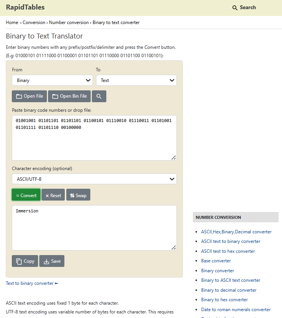Expand the Character encoding dropdown
Image resolution: width=282 pixels, height=318 pixels.
coord(94,179)
